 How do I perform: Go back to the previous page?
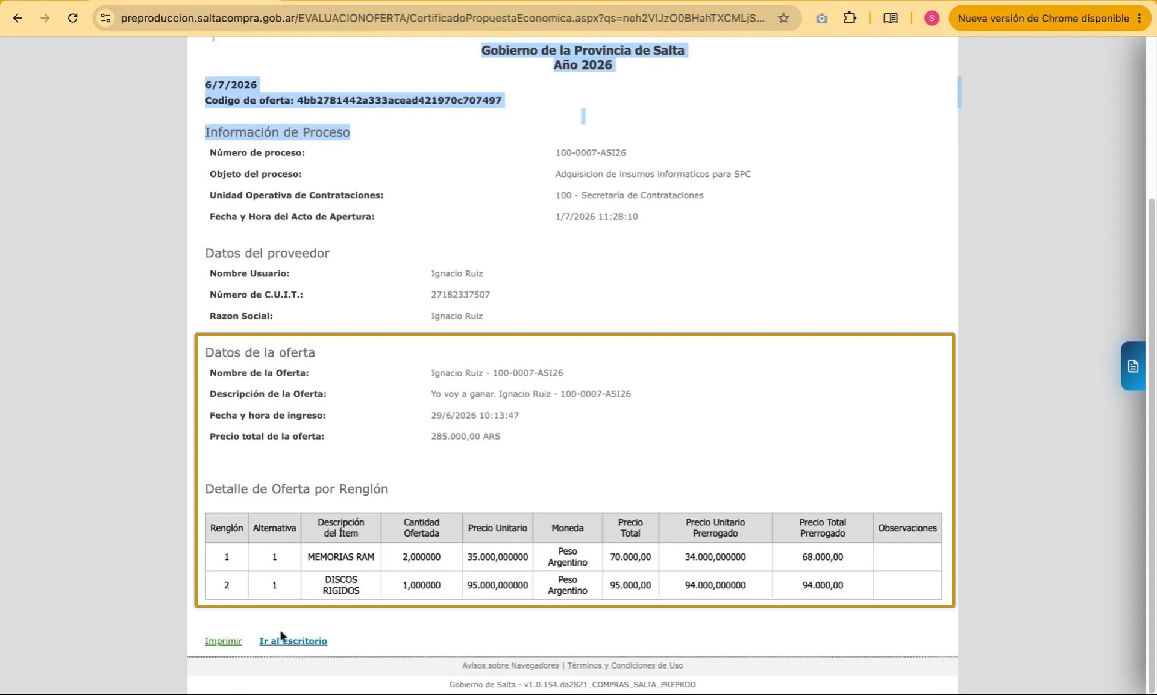(17, 18)
